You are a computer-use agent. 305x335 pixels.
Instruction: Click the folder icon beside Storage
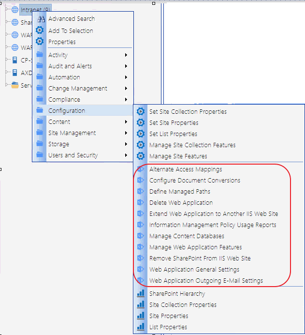coord(40,143)
